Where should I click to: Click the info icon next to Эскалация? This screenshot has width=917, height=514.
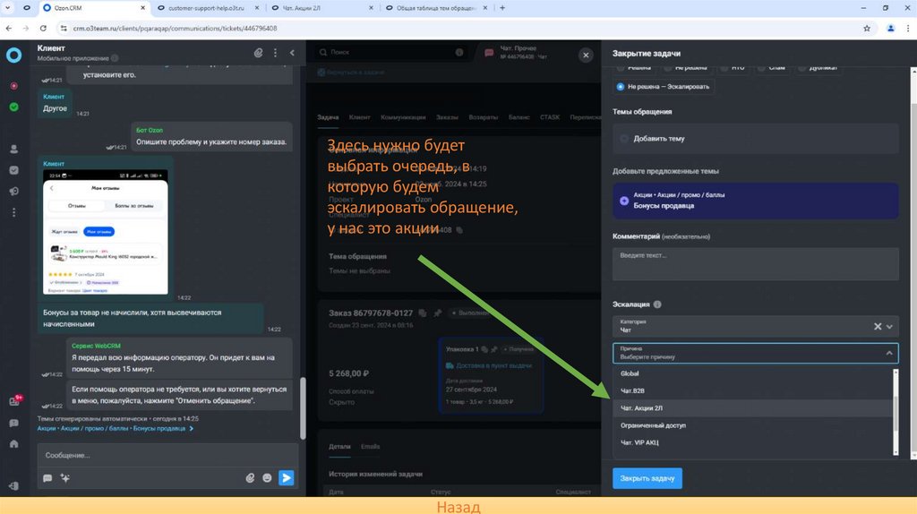(657, 304)
